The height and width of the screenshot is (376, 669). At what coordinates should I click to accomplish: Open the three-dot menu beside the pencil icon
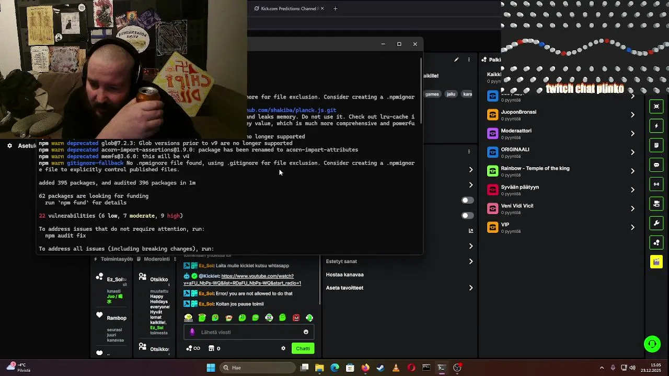469,60
